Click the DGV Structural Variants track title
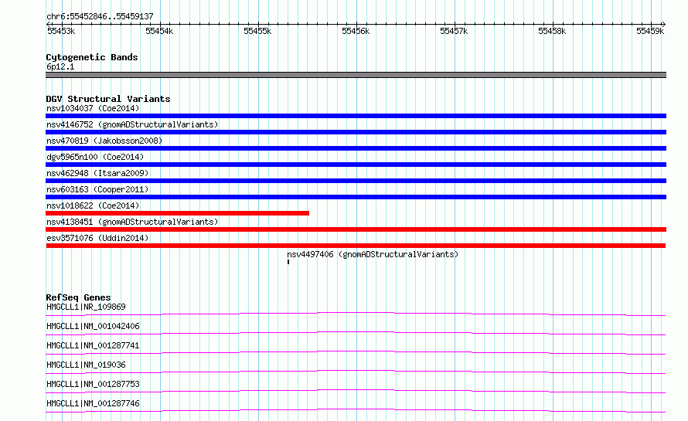This screenshot has height=421, width=688. coord(108,99)
